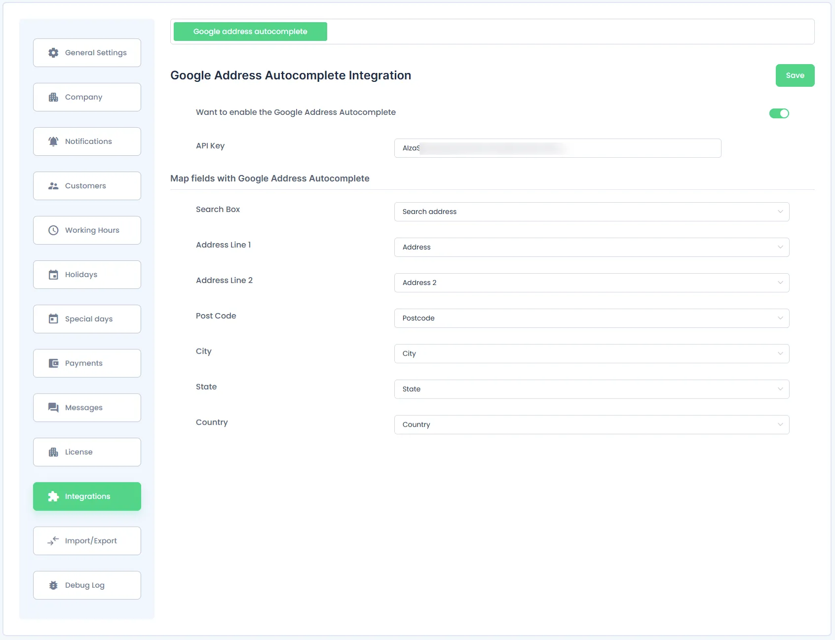The height and width of the screenshot is (640, 835).
Task: Click the arrows icon beside Import/Export
Action: [x=53, y=541]
